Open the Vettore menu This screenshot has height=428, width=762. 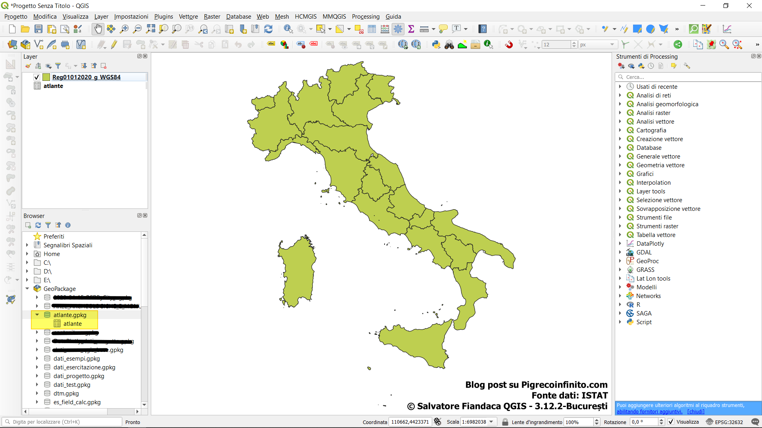click(x=188, y=17)
